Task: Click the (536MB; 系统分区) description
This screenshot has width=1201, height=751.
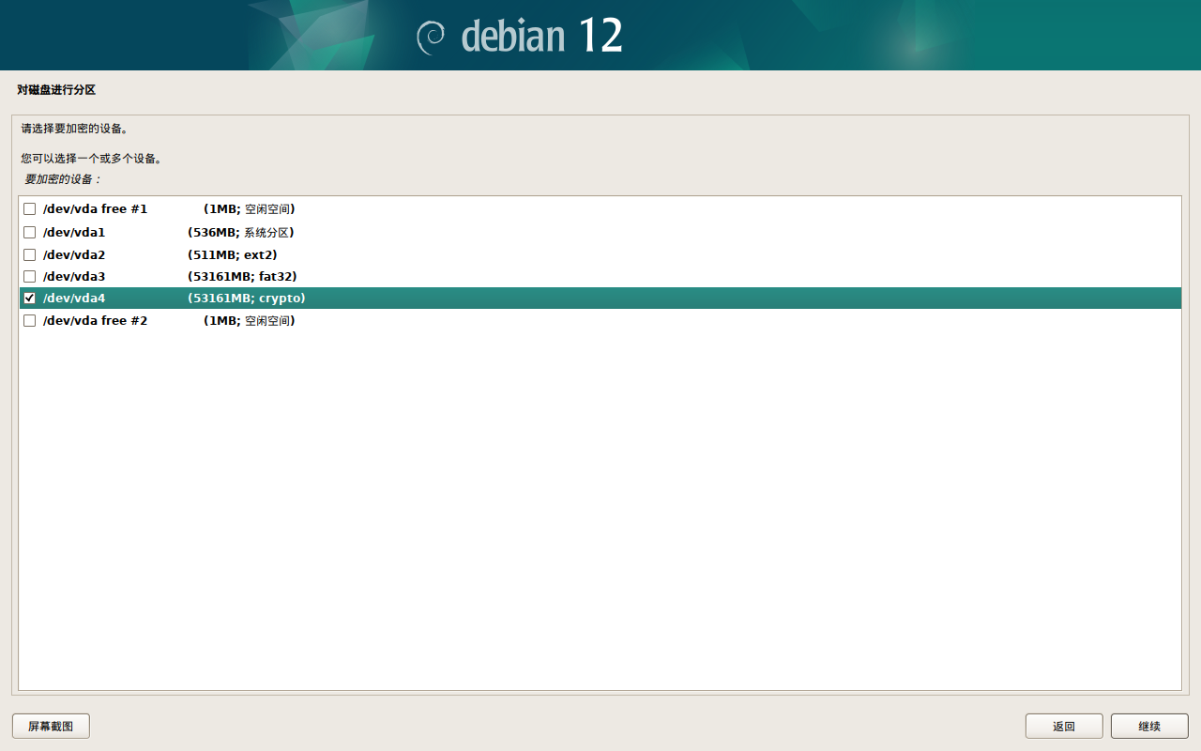Action: [241, 233]
